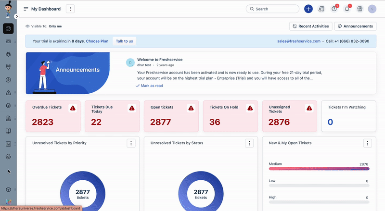Open the notifications bell icon
385x211 pixels.
pyautogui.click(x=347, y=9)
